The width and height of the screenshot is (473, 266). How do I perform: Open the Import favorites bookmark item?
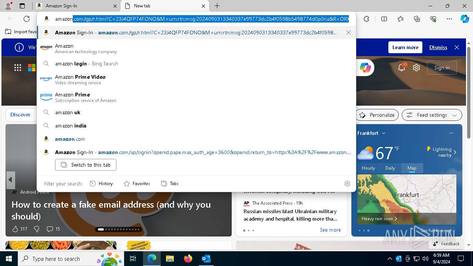(x=21, y=32)
